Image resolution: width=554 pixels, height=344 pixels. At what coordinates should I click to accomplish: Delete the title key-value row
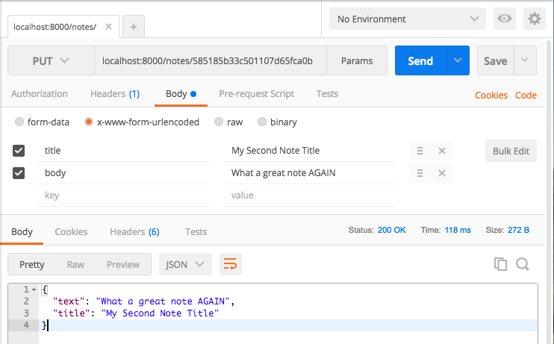point(442,151)
